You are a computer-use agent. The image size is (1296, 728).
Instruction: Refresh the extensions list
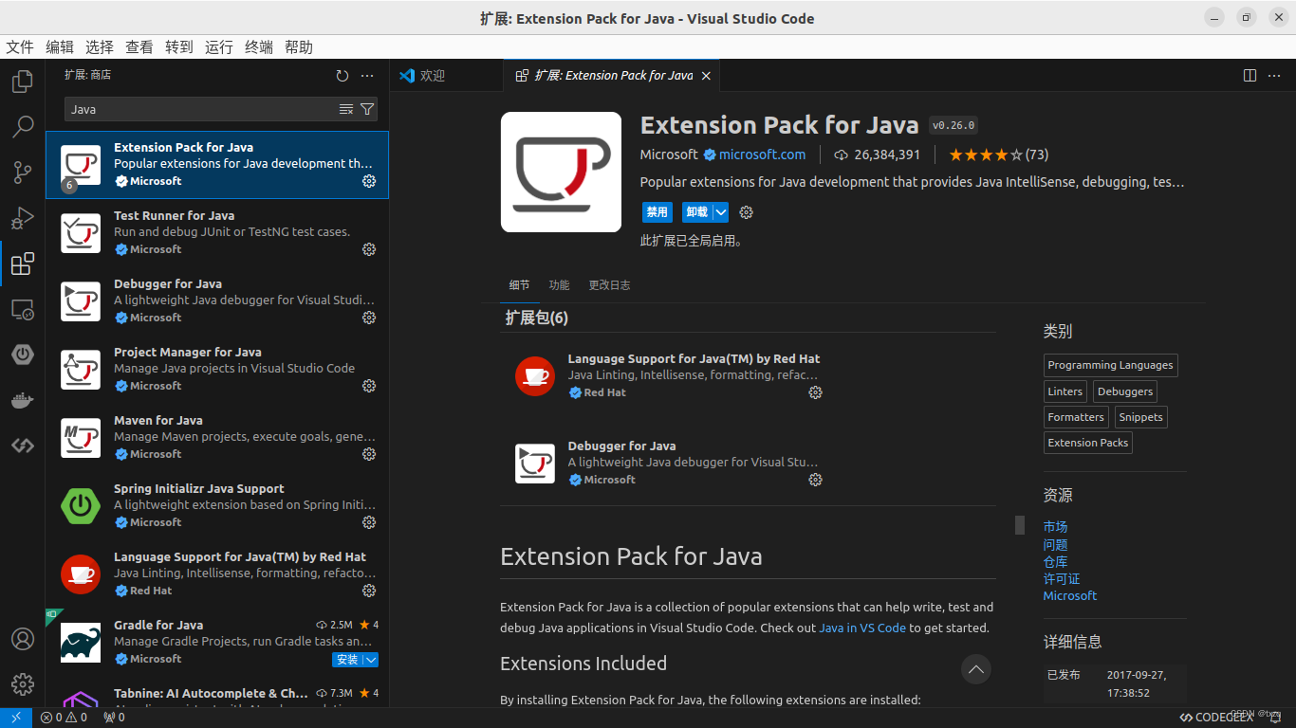point(343,76)
